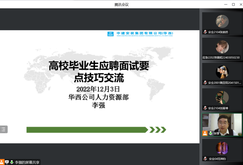Click green microphone icon beside 李强的屏幕共享
Image resolution: width=243 pixels, height=165 pixels.
point(12,162)
